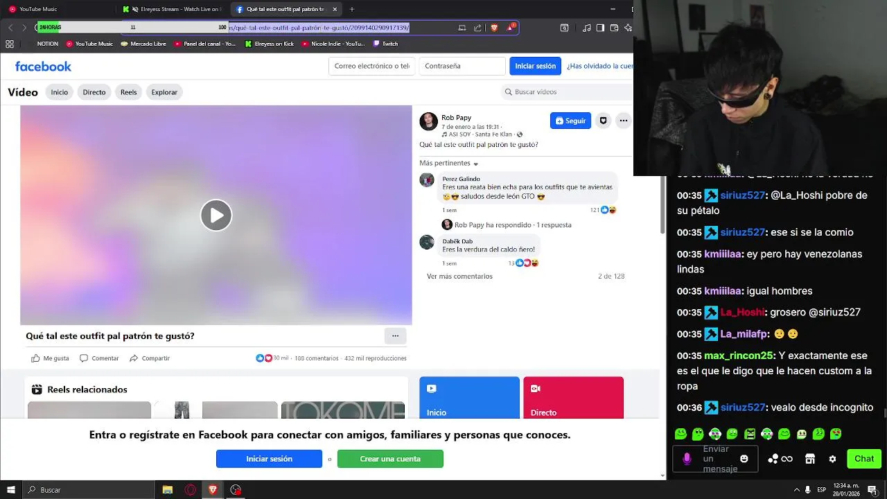Click the Windows taskbar Buscar search box
This screenshot has width=887, height=499.
tap(89, 490)
